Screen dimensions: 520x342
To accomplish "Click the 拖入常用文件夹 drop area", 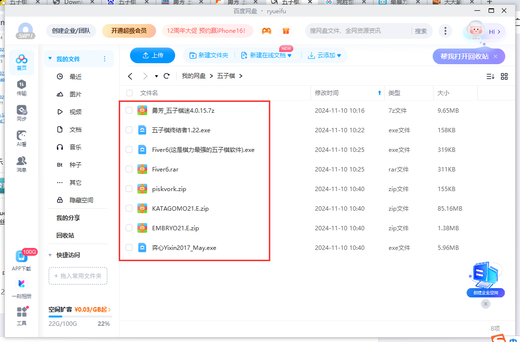I will point(78,276).
